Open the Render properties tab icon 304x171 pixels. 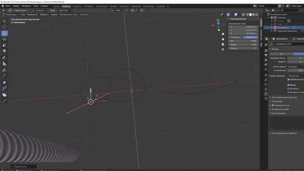point(266,50)
